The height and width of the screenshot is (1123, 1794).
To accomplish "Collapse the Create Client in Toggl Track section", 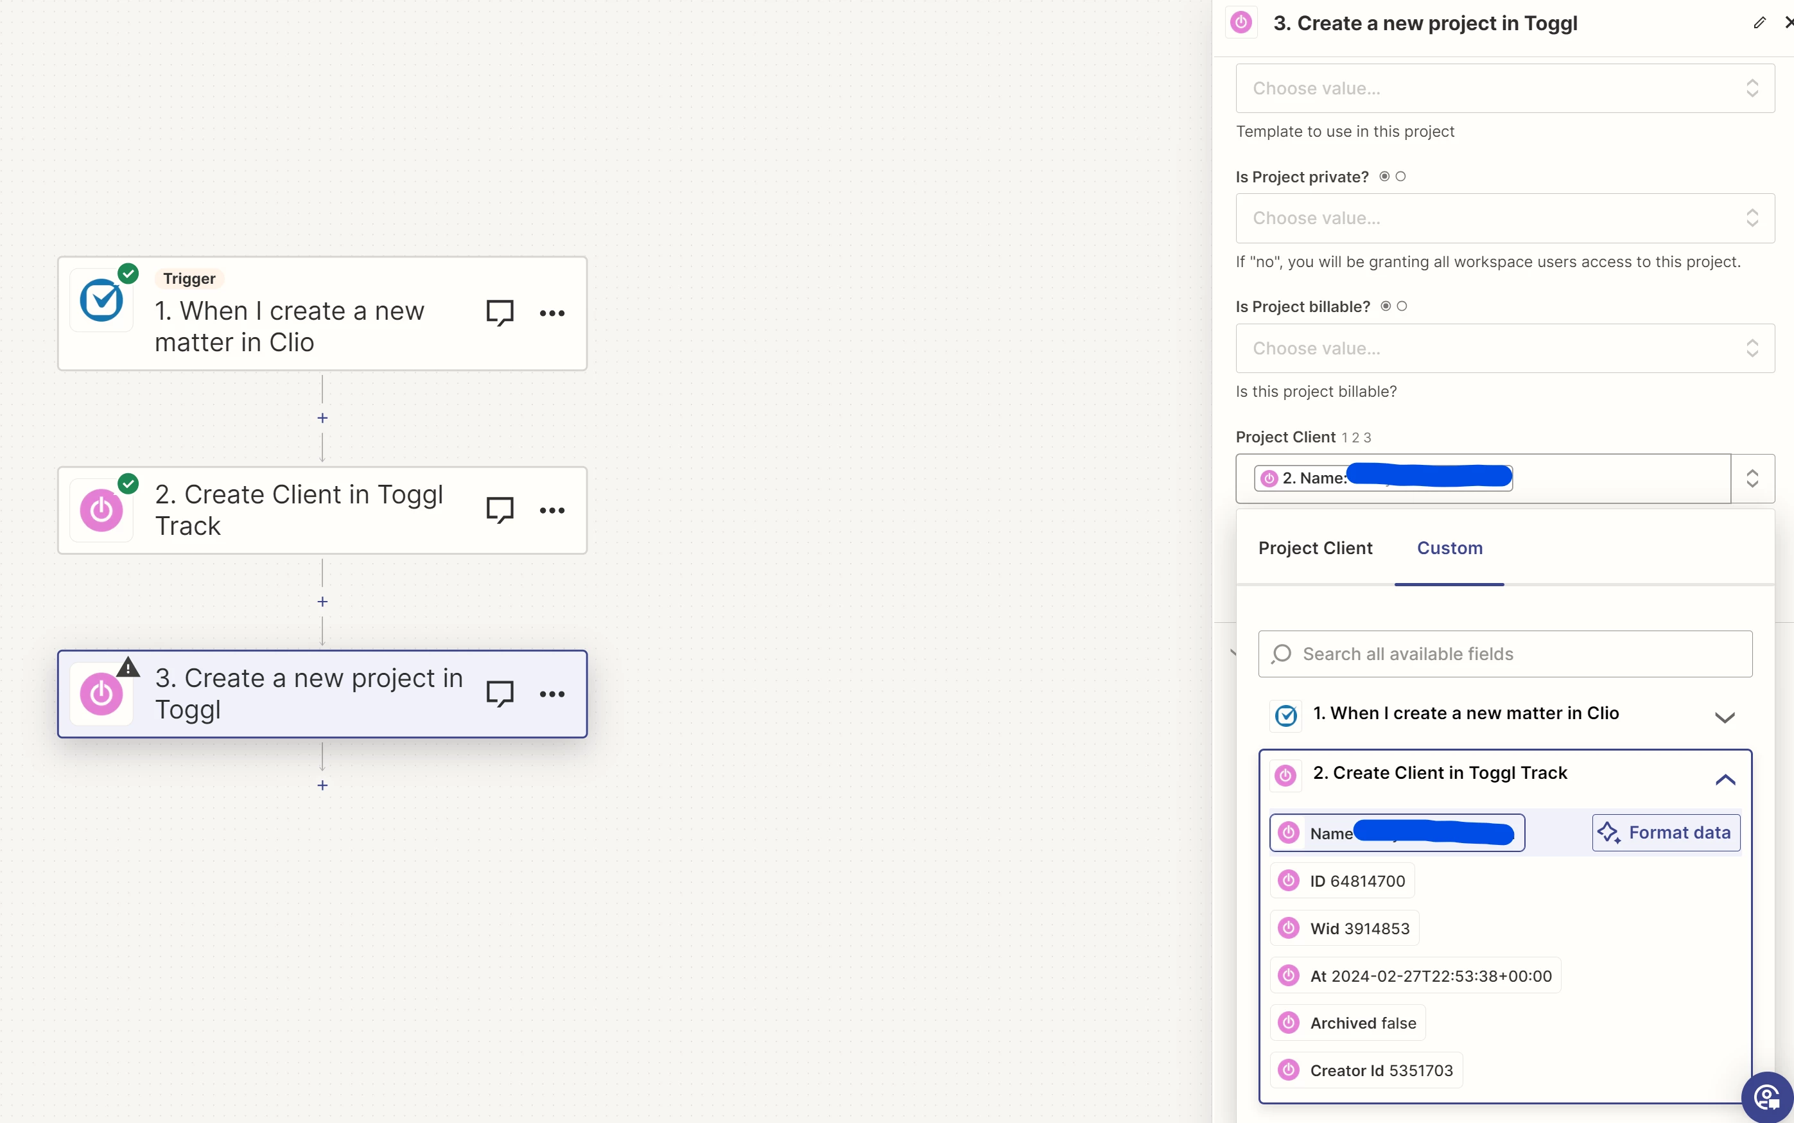I will pos(1724,779).
